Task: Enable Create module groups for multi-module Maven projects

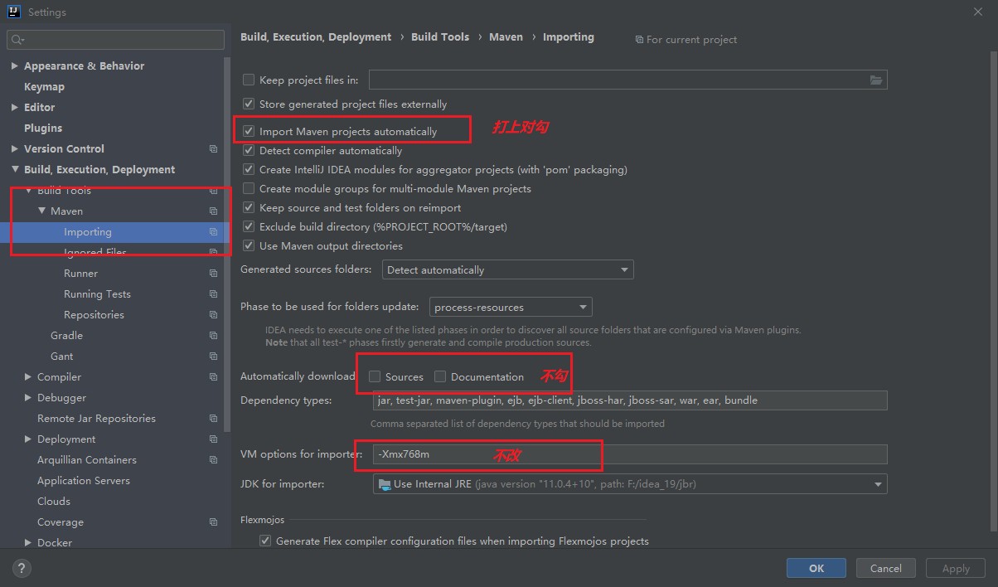Action: coord(249,189)
